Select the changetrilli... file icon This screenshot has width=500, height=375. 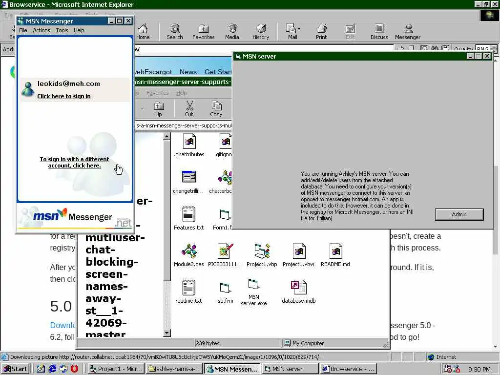[x=189, y=177]
